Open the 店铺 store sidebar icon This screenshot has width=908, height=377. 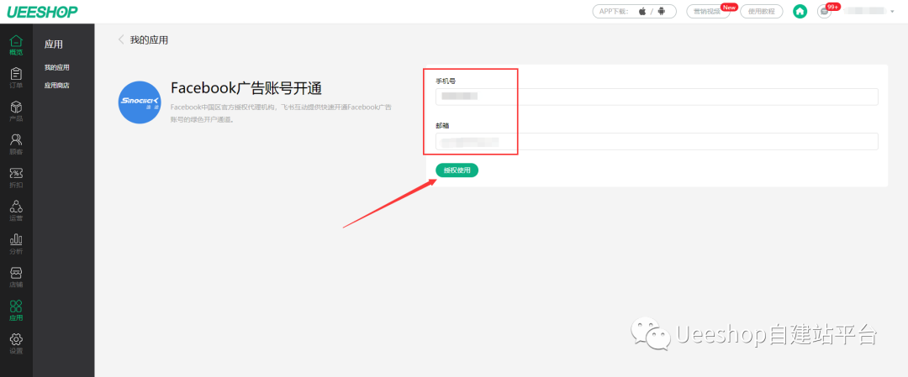coord(15,277)
